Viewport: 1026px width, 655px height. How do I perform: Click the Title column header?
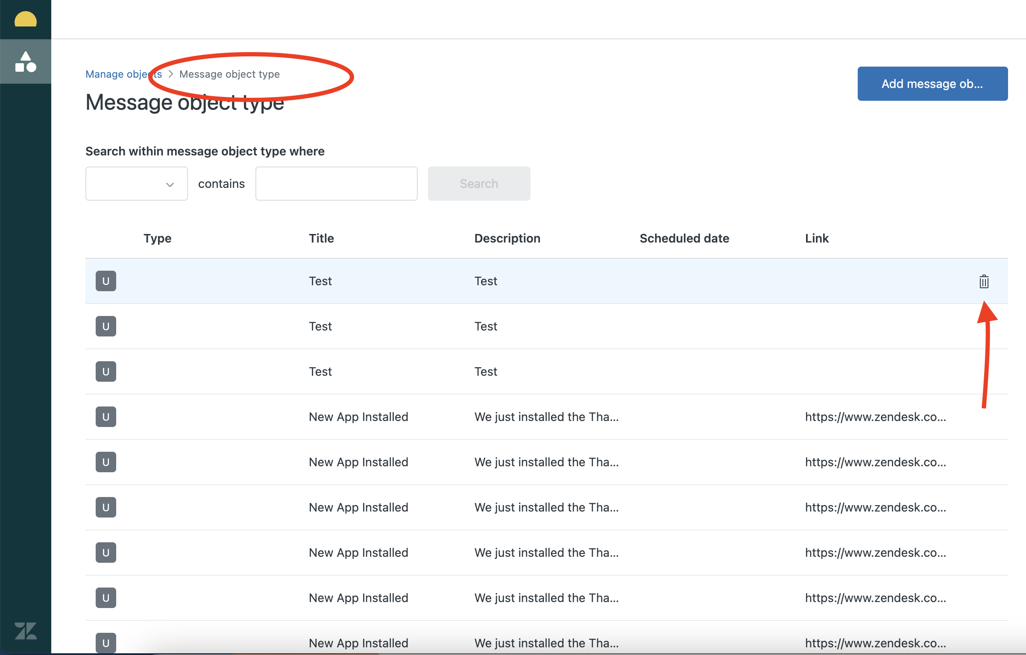click(321, 238)
